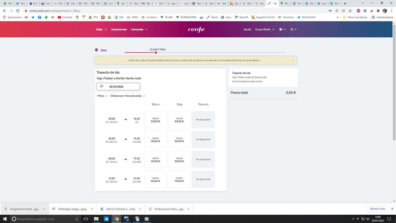Open the calendar icon beside the travel date
This screenshot has height=223, width=396.
[x=102, y=86]
